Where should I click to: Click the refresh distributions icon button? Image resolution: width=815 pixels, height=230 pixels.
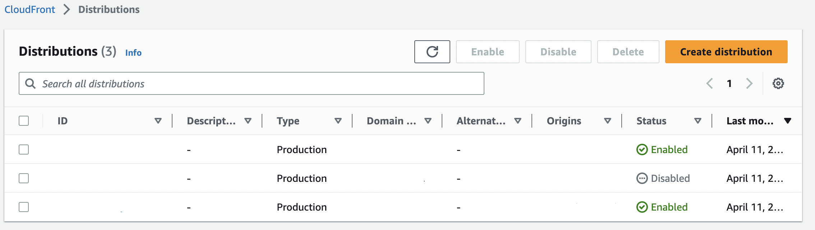point(432,52)
